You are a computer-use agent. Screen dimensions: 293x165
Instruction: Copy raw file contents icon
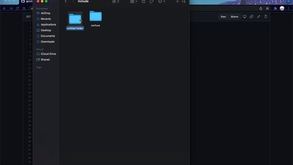pyautogui.click(x=251, y=16)
